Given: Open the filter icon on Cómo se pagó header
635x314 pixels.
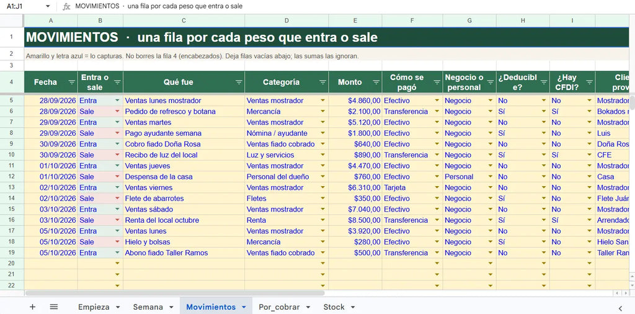Looking at the screenshot, I should (x=437, y=83).
